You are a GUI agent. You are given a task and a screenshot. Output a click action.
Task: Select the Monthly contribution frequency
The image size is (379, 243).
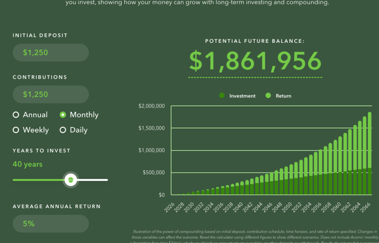coord(63,115)
